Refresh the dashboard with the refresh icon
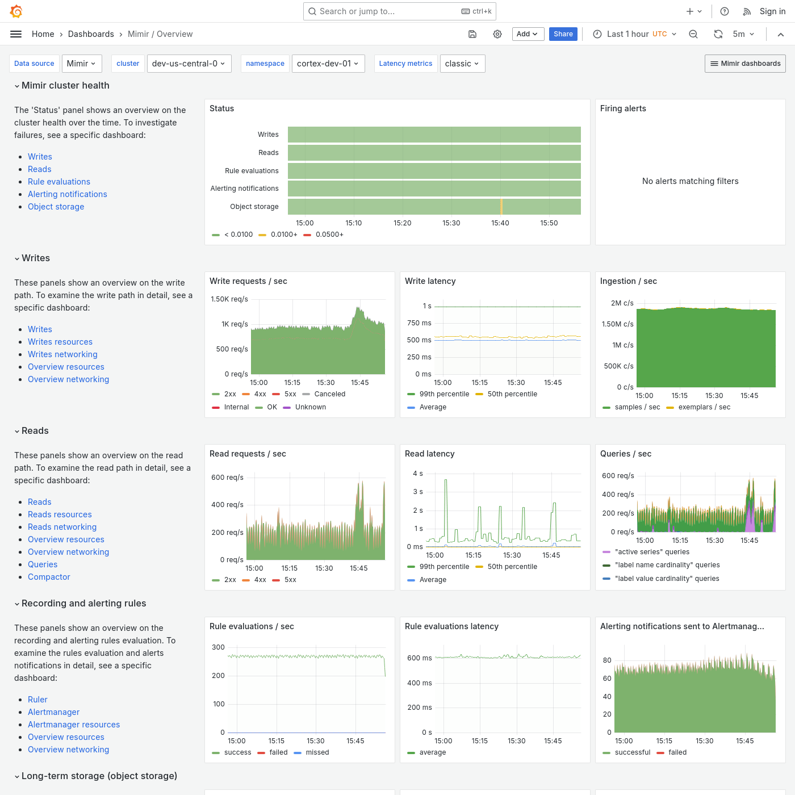This screenshot has height=795, width=795. click(718, 34)
